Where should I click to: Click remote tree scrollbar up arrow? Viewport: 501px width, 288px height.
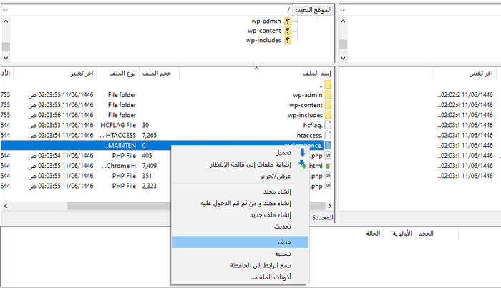tap(6, 21)
